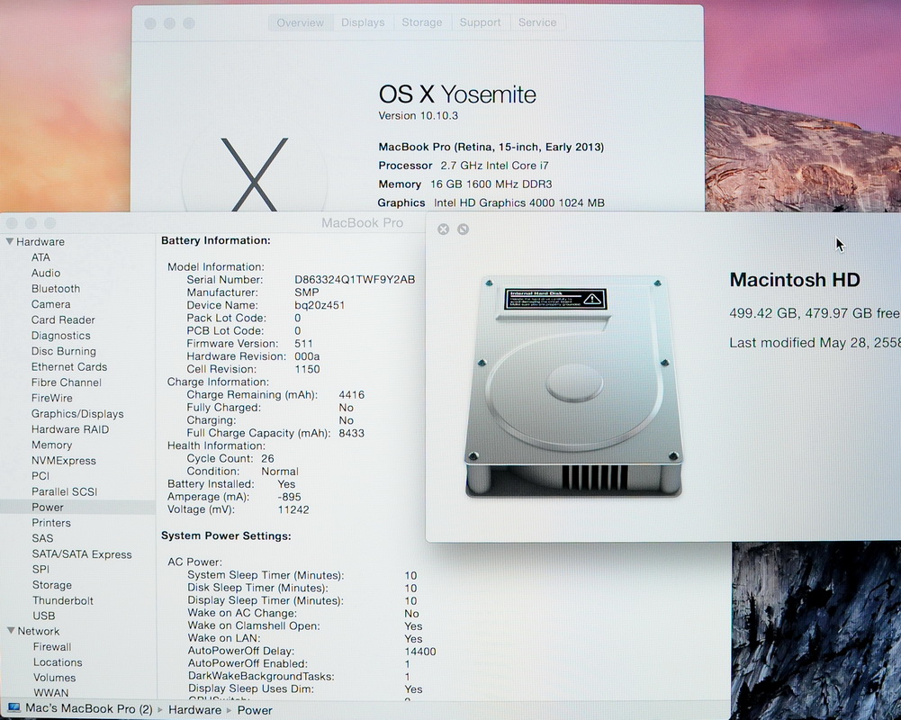Select WWAN under Network
This screenshot has width=901, height=720.
pos(50,693)
